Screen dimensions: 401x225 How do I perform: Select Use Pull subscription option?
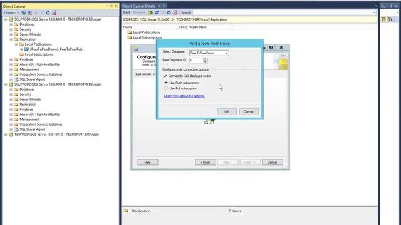coord(166,88)
